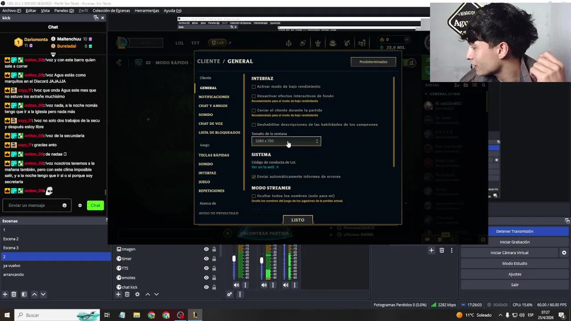571x321 pixels.
Task: Click Iniciar Grabación button
Action: [x=514, y=242]
